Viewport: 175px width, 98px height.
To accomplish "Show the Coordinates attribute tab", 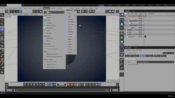I will point(135,56).
